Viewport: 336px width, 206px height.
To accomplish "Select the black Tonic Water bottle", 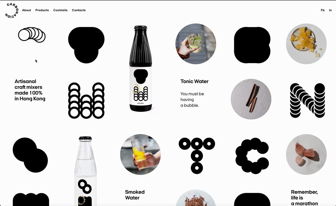I will click(x=141, y=69).
